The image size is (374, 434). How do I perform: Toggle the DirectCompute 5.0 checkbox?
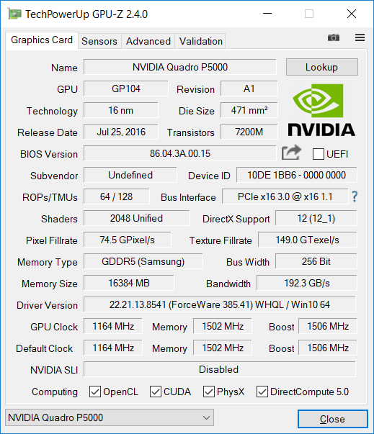[262, 392]
